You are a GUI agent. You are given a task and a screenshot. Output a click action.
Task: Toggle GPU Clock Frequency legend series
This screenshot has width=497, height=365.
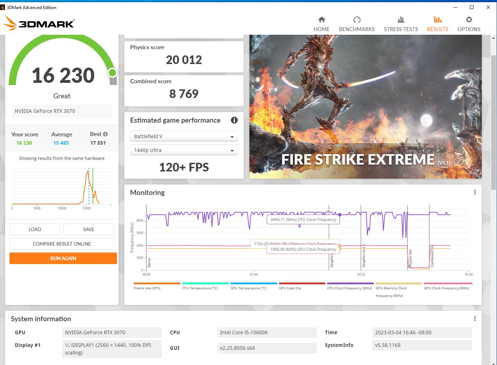447,287
